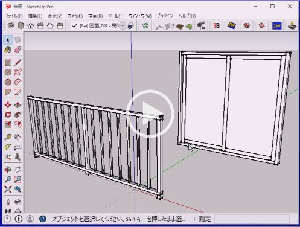This screenshot has height=227, width=300.
Task: Click the blue help question icon
Action: pyautogui.click(x=43, y=219)
